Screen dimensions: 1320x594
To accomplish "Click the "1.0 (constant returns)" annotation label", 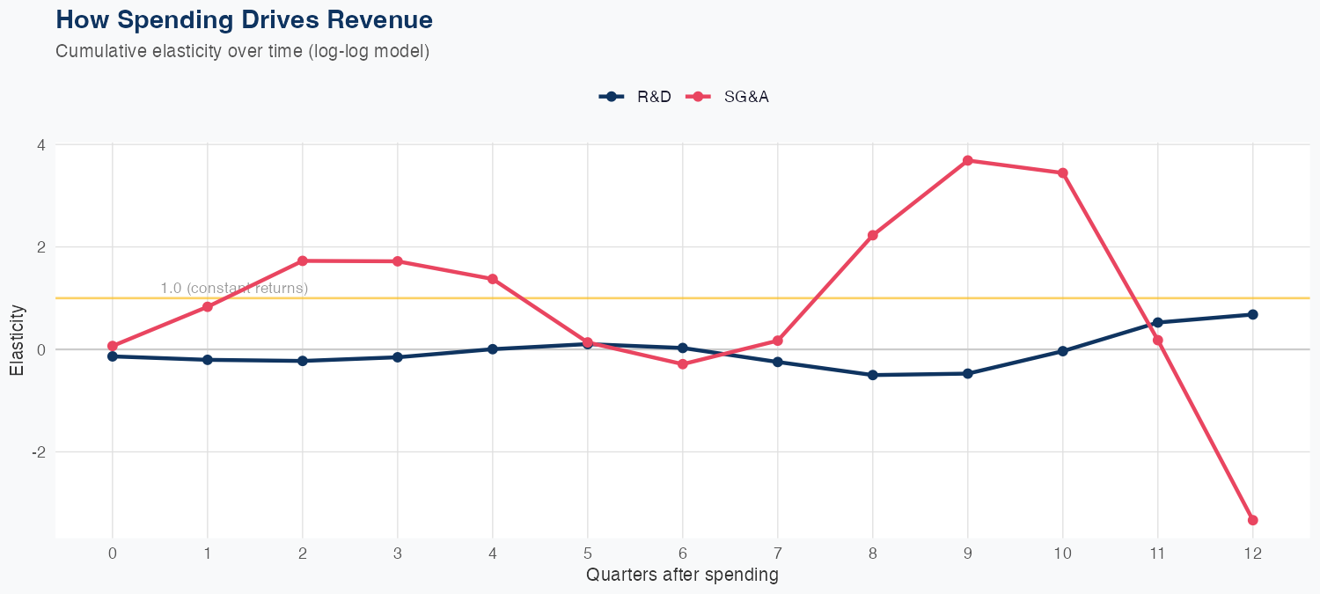I will tap(234, 288).
